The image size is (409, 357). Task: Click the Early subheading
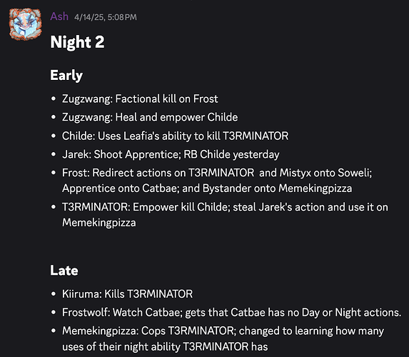66,76
